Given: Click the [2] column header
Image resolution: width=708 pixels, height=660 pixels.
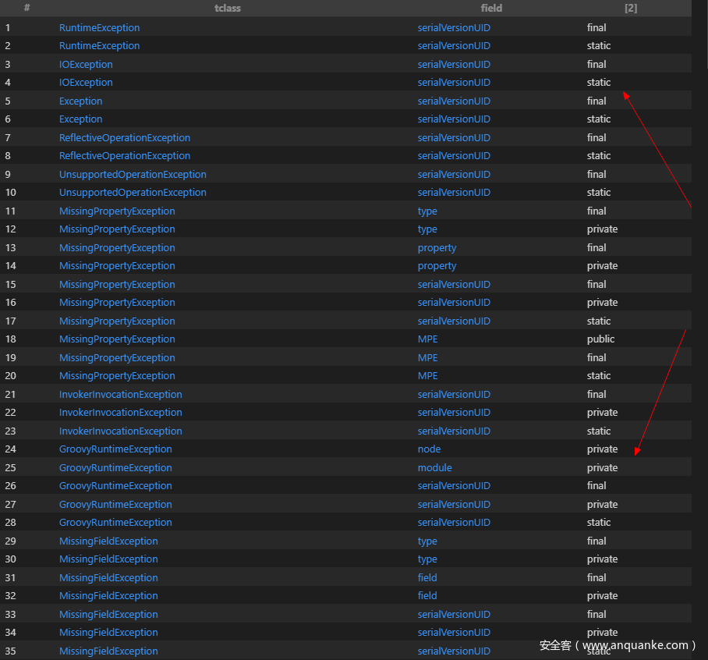Looking at the screenshot, I should click(x=631, y=8).
